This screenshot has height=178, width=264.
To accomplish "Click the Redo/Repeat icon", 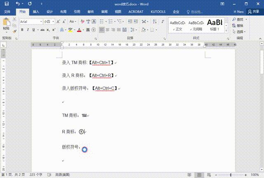I will tap(30, 4).
